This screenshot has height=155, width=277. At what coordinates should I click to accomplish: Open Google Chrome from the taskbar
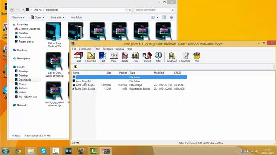pyautogui.click(x=18, y=151)
